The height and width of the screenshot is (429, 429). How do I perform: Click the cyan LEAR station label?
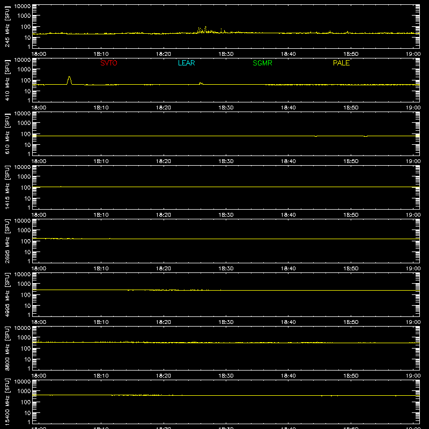coord(186,63)
